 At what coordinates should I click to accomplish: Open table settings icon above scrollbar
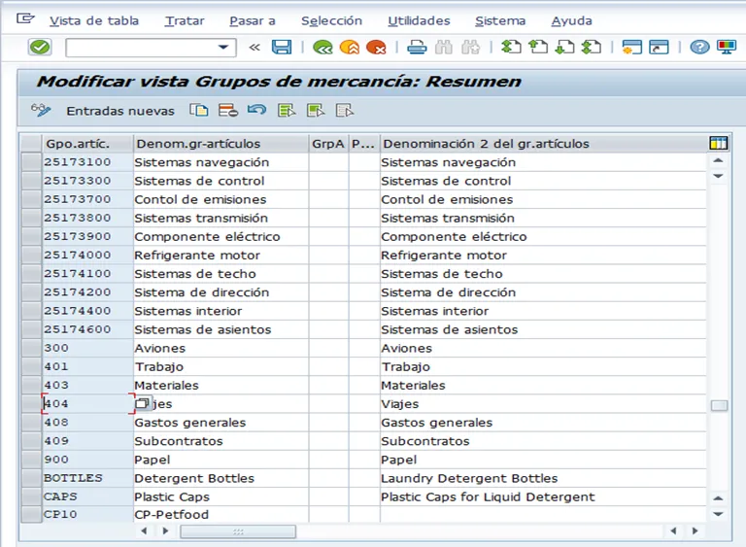click(x=719, y=143)
